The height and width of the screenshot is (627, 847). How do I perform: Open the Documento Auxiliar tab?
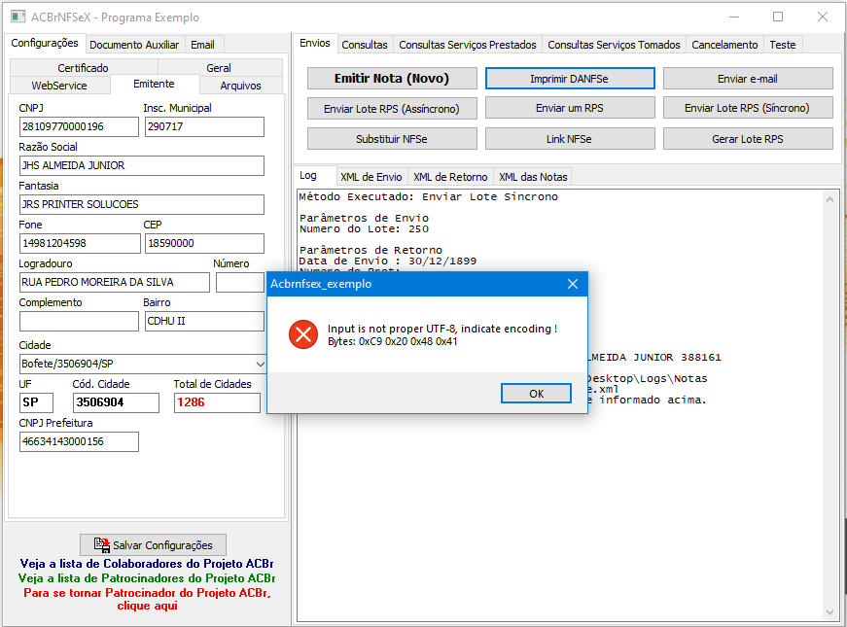134,45
